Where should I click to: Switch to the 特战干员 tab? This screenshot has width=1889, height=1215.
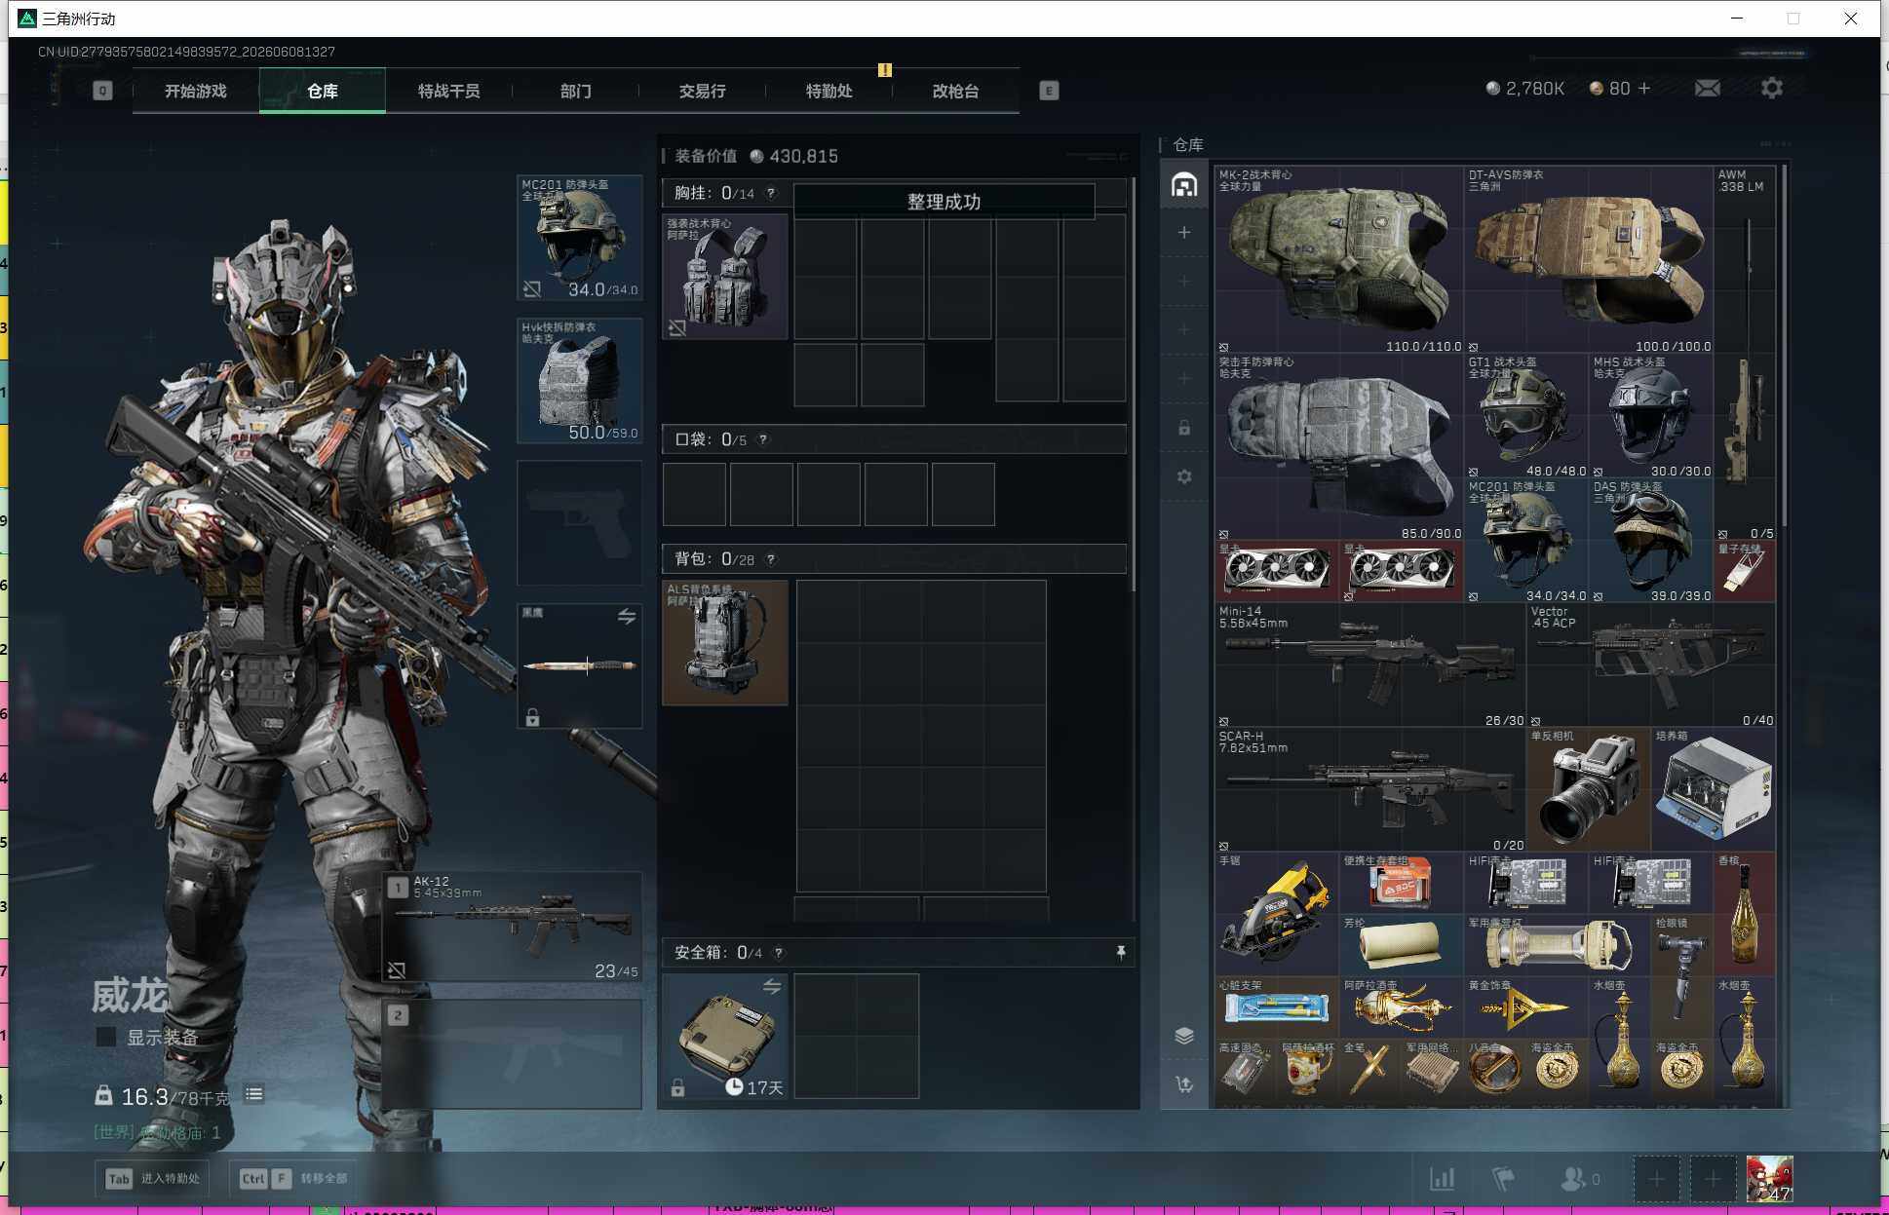coord(449,91)
